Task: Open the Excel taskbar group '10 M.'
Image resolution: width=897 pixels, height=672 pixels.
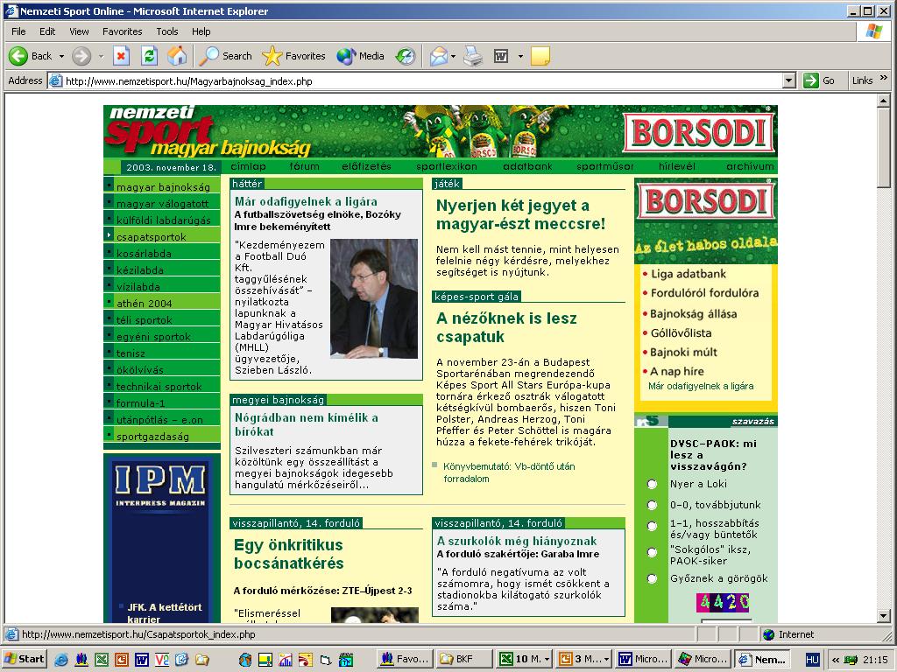Action: (x=525, y=659)
